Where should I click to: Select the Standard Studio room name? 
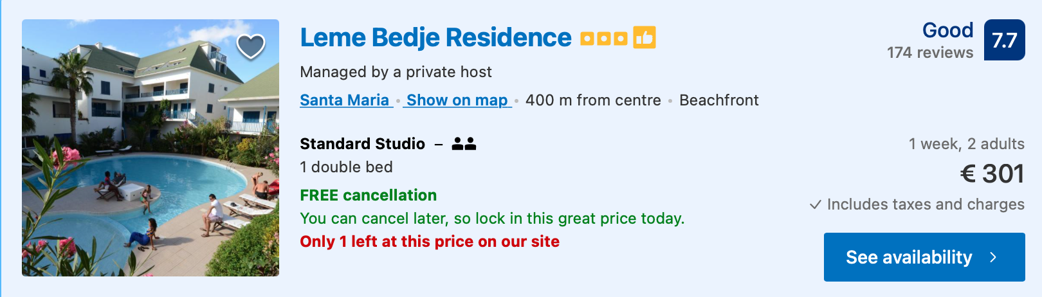pyautogui.click(x=362, y=144)
